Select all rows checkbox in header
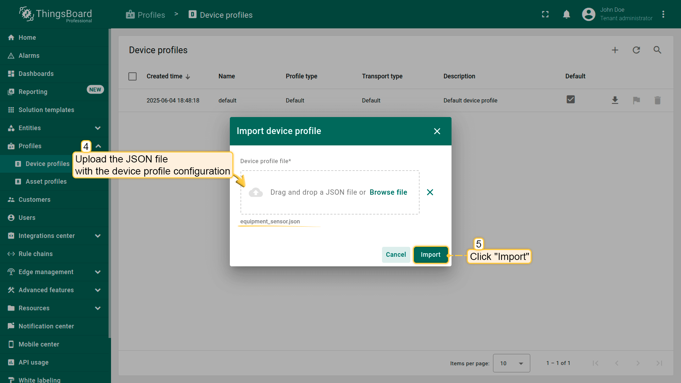Image resolution: width=681 pixels, height=383 pixels. click(132, 76)
